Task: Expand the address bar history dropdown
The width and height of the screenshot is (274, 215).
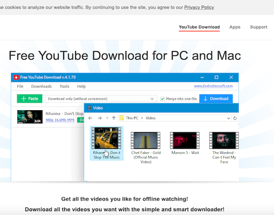Action: pyautogui.click(x=228, y=118)
